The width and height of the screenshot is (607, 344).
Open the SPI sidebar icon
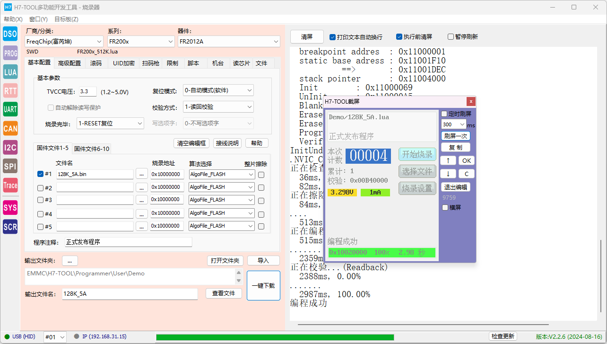tap(10, 166)
